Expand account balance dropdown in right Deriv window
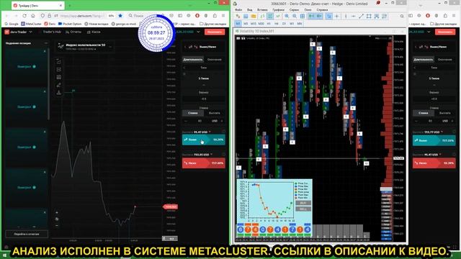461x259 pixels. tap(429, 32)
